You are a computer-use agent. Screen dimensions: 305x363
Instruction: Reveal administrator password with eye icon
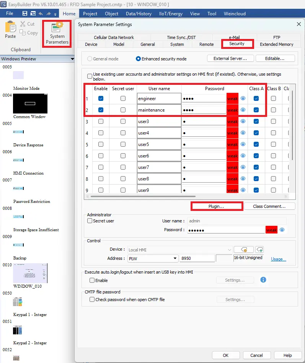point(282,230)
